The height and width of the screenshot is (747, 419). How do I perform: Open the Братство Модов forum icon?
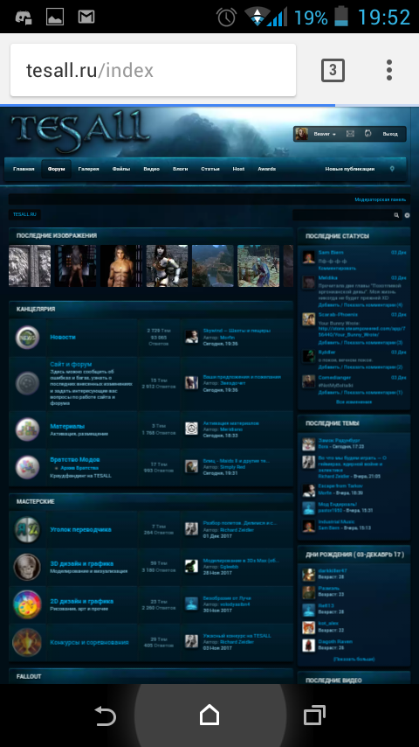point(27,467)
